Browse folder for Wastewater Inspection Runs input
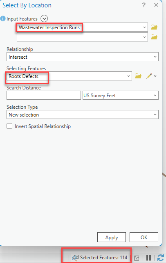This screenshot has height=263, width=166. (x=154, y=27)
